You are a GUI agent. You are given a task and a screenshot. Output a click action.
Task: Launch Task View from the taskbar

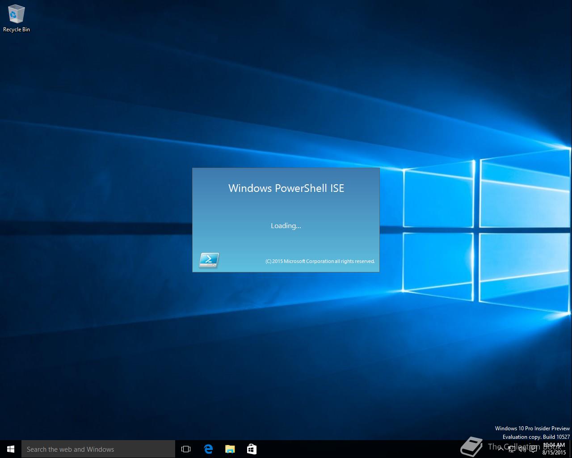(186, 449)
